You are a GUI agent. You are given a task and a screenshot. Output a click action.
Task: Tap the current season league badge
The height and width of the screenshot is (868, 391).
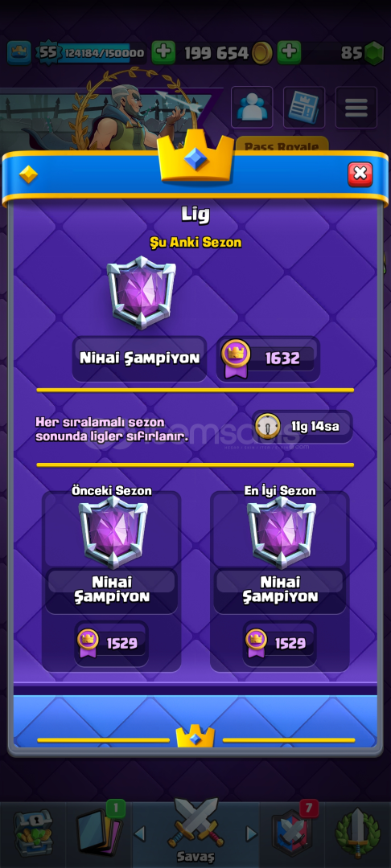point(142,293)
